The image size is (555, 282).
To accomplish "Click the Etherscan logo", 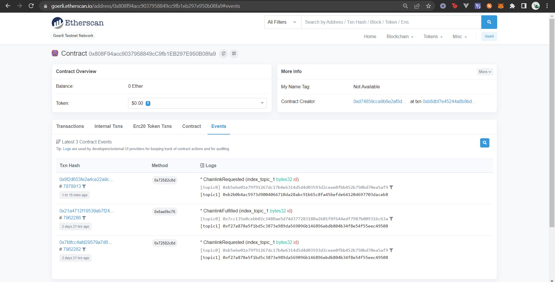I will click(78, 23).
